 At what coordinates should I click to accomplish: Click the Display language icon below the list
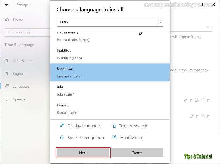tap(62, 125)
